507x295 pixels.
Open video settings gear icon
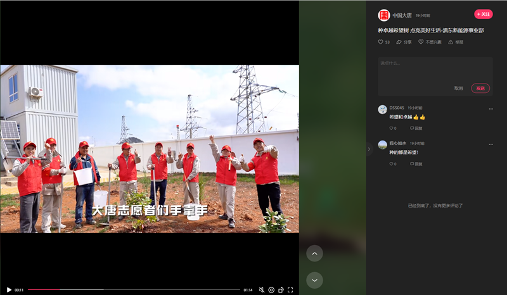point(271,290)
